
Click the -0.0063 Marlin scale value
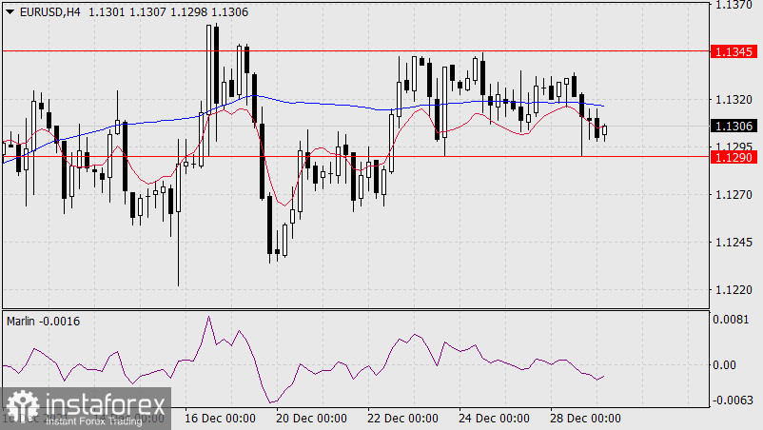731,400
